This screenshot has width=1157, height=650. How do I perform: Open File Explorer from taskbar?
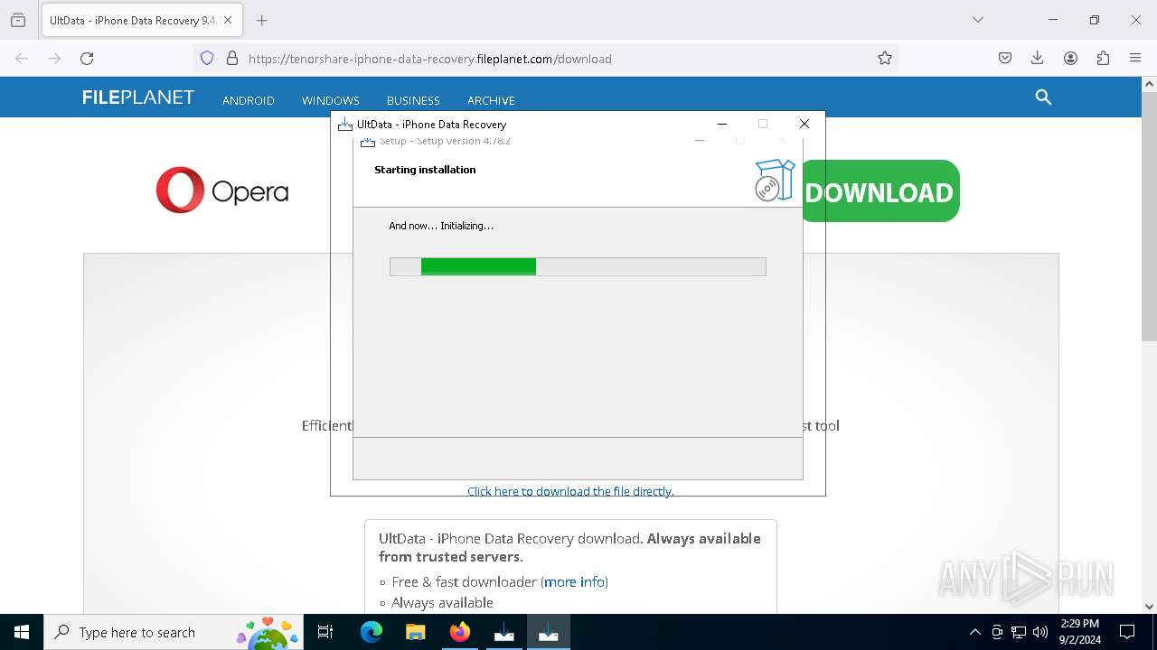coord(415,632)
